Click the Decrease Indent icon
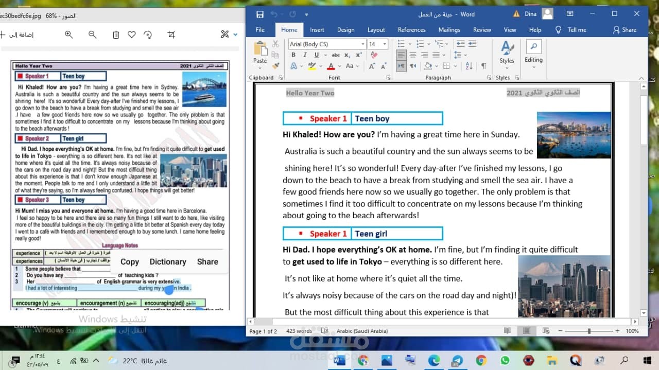The image size is (659, 370). (460, 44)
